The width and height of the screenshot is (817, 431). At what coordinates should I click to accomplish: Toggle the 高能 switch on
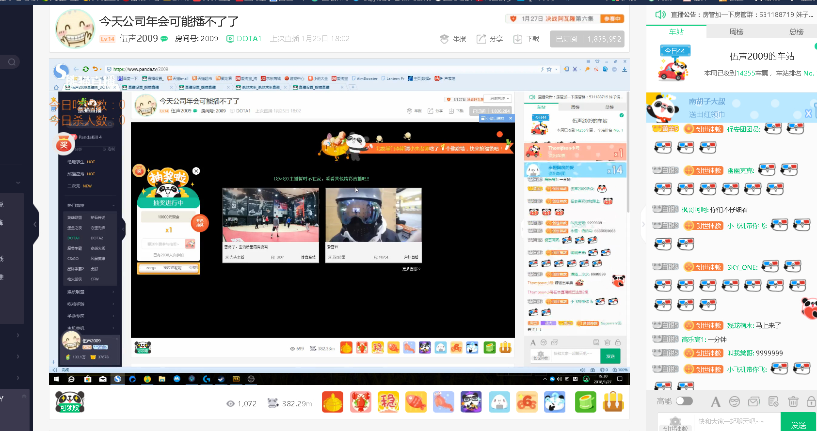pyautogui.click(x=684, y=401)
